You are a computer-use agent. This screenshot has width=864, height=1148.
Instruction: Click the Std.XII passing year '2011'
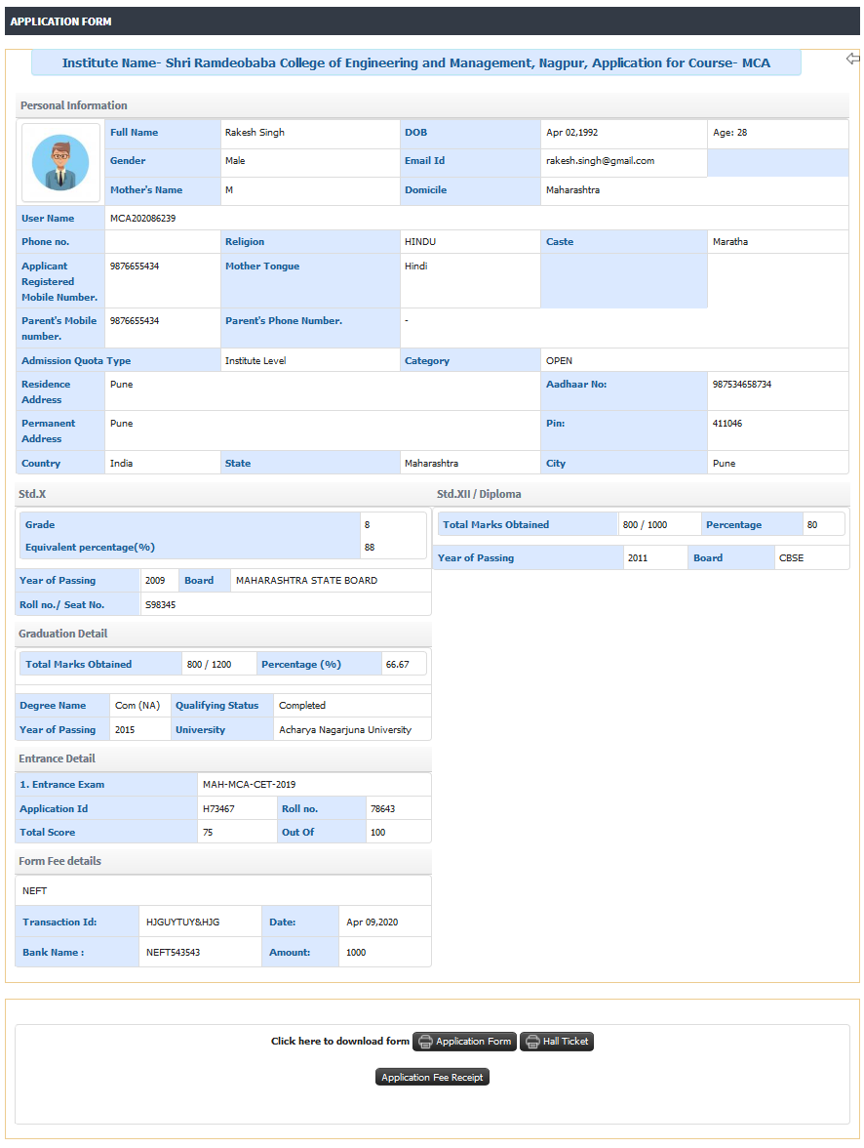(x=637, y=558)
